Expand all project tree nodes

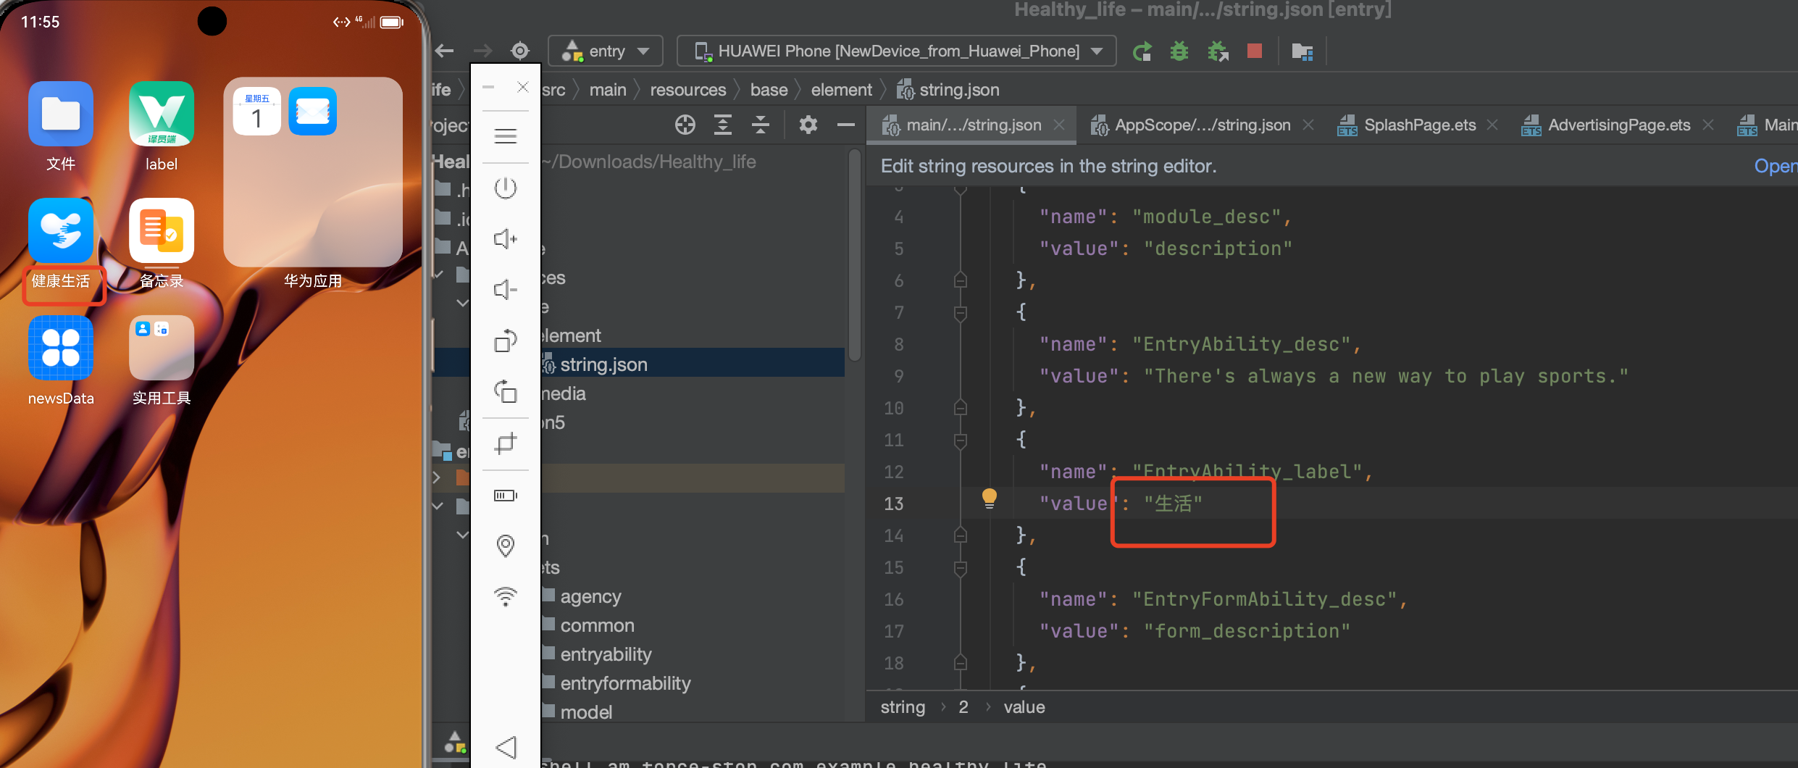coord(723,125)
